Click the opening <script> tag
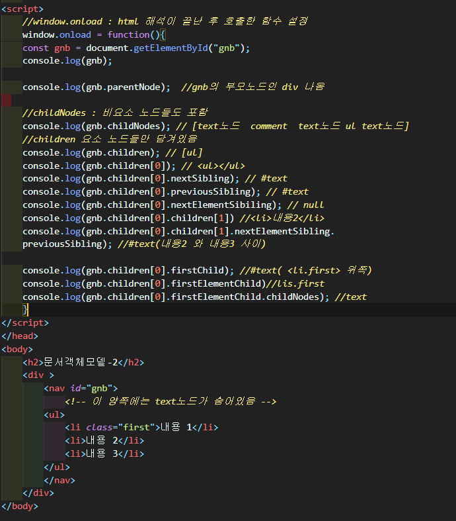The image size is (456, 521). [22, 9]
